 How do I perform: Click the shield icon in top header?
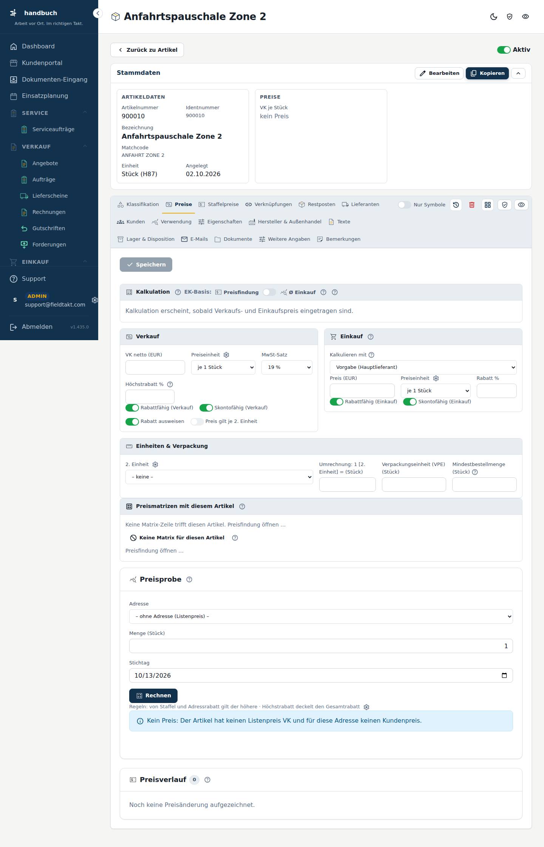click(510, 17)
